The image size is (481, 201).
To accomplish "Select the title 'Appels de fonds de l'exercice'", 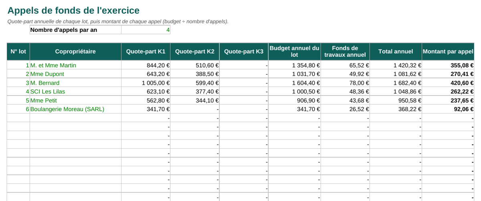I will coord(73,10).
